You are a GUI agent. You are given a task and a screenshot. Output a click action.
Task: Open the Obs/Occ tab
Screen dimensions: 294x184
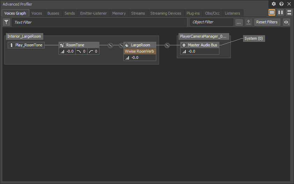pos(212,13)
